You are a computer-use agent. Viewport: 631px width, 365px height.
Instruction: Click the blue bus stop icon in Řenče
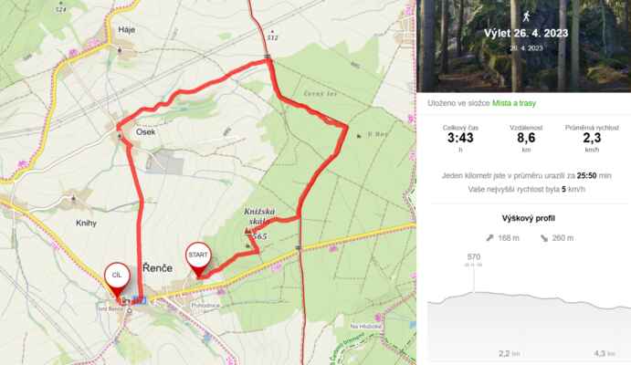[x=139, y=300]
